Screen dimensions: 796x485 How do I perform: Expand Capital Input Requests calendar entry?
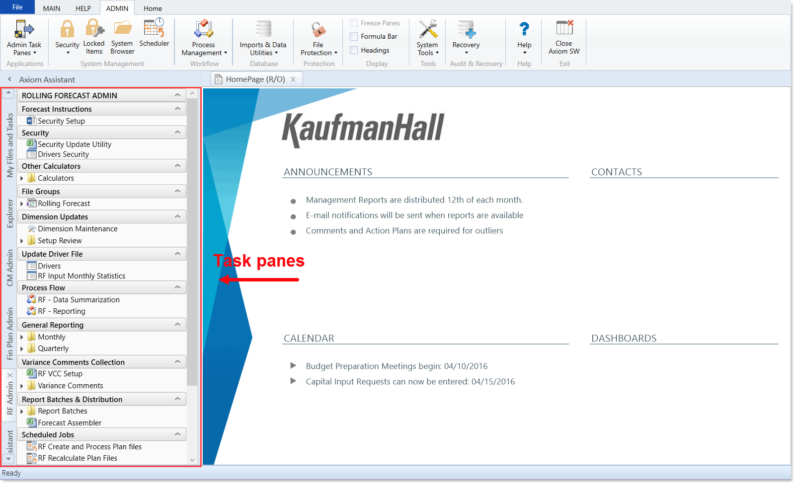[x=293, y=381]
